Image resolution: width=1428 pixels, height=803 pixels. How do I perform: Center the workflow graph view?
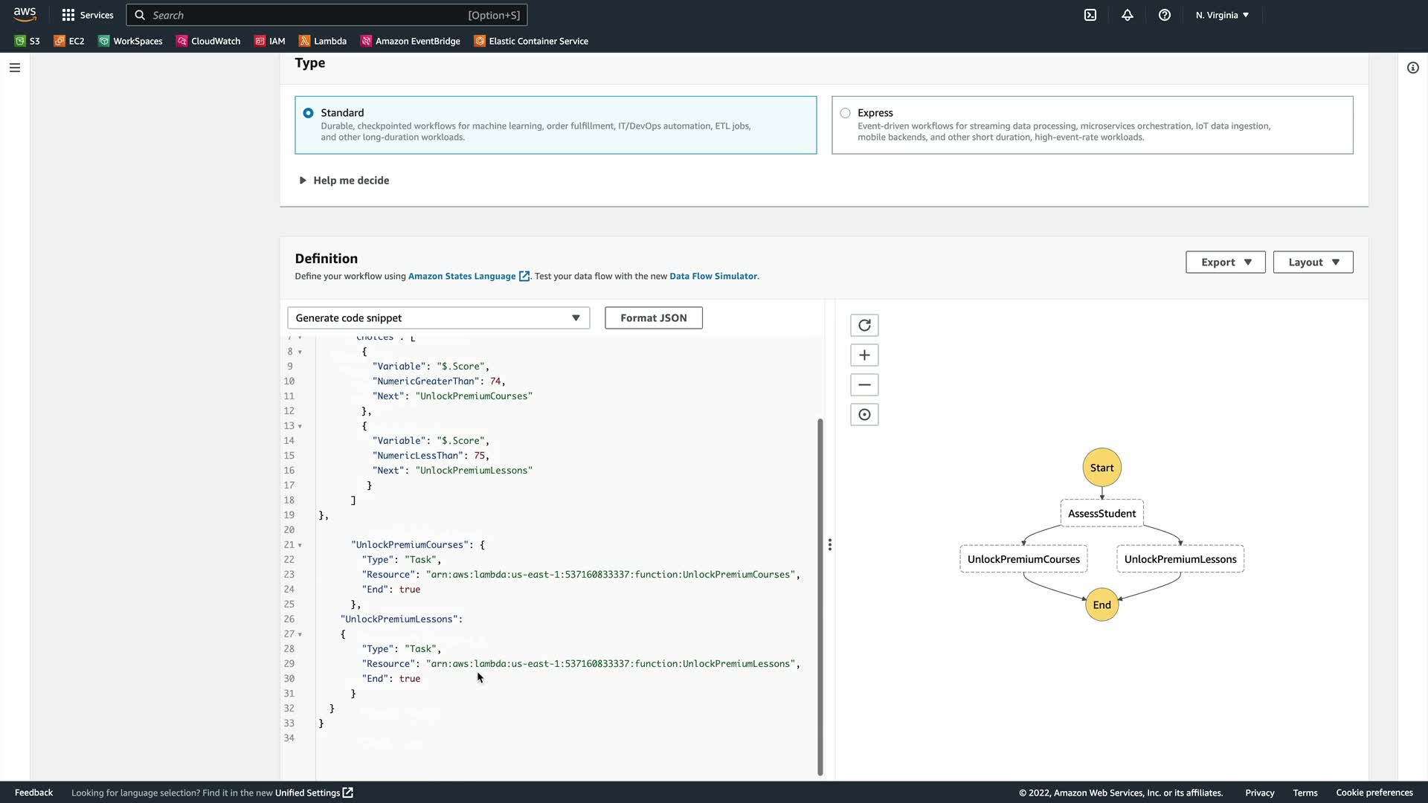[864, 415]
